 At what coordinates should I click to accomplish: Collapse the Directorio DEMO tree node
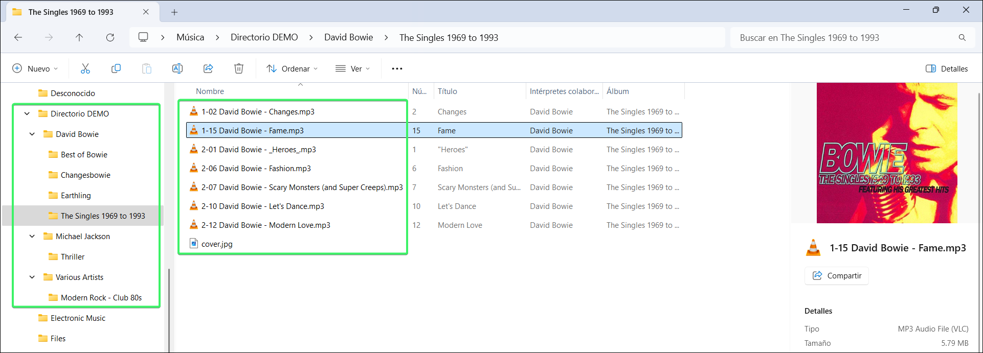coord(27,113)
